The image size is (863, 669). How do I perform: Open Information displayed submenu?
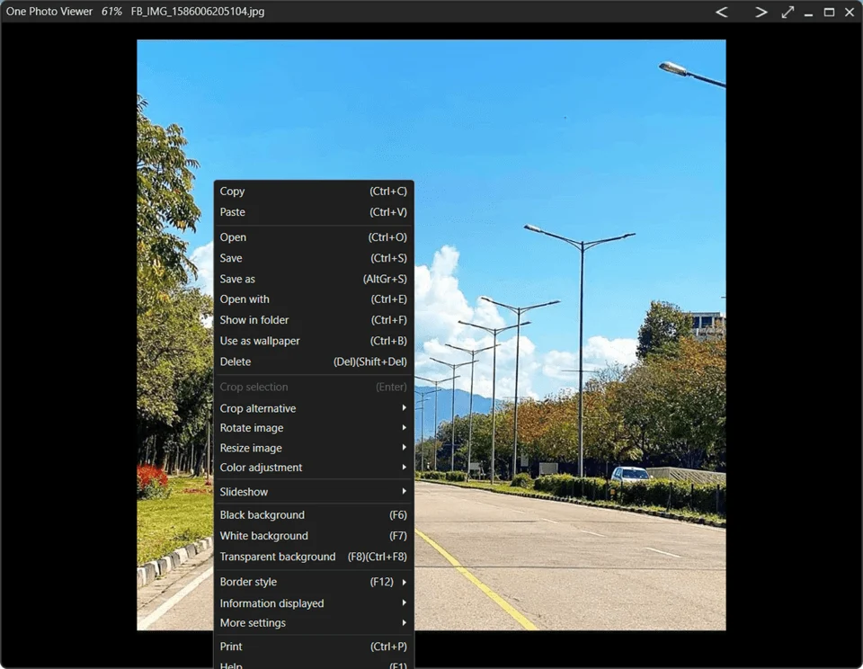[314, 603]
